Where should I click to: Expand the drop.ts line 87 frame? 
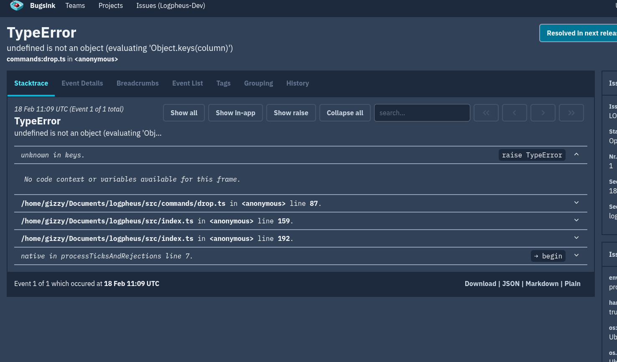(576, 203)
